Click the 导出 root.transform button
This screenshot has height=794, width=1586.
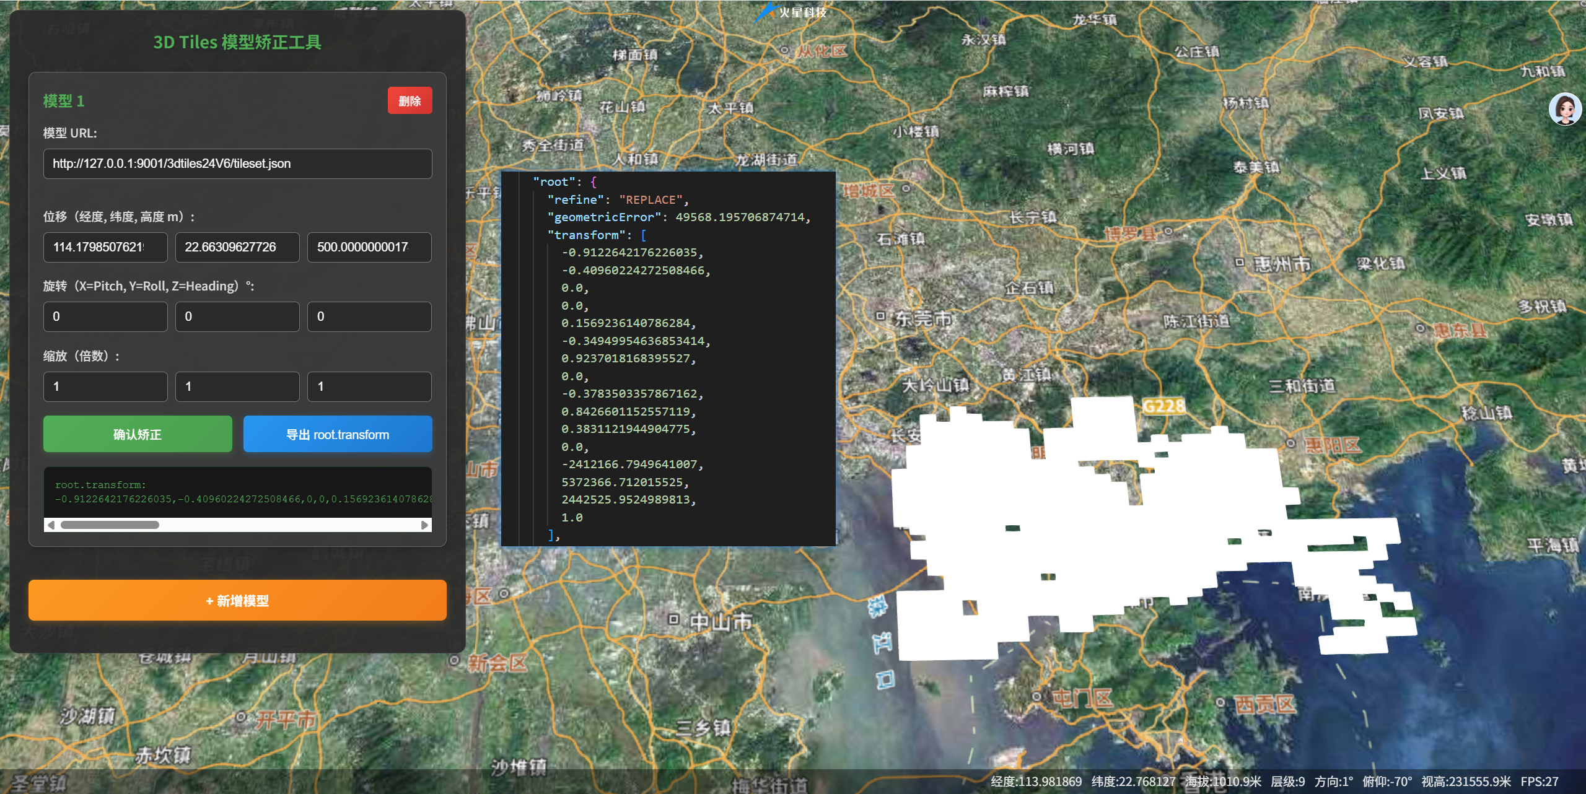(338, 434)
